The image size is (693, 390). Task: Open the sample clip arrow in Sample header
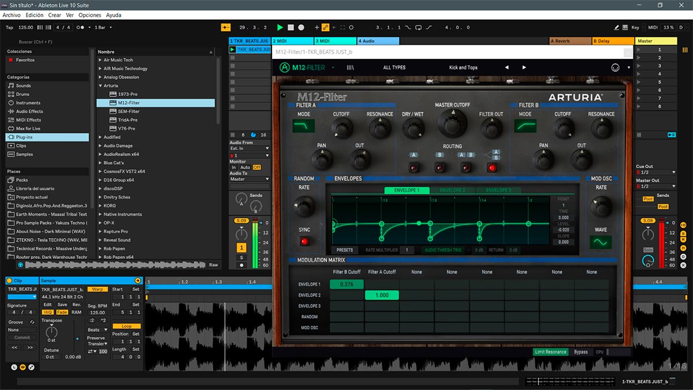[x=137, y=281]
